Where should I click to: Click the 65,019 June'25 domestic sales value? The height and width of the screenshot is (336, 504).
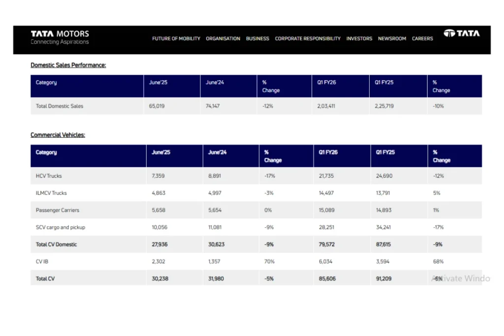[157, 106]
